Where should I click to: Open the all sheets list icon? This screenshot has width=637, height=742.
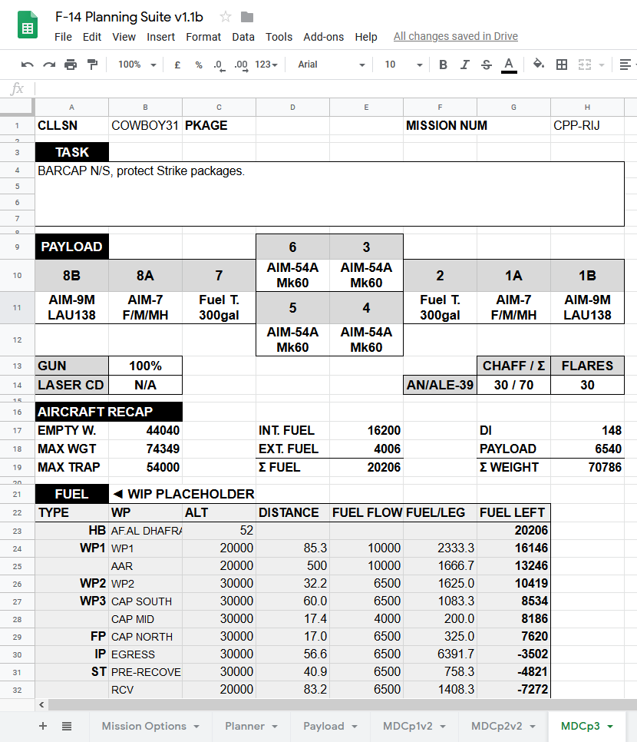point(67,726)
